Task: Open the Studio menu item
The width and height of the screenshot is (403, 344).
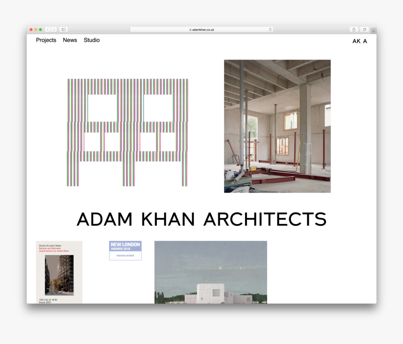Action: [92, 40]
